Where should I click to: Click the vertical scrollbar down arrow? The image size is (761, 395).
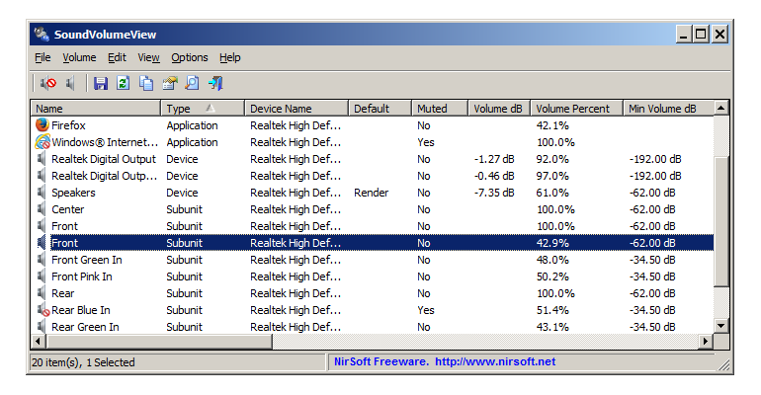[x=721, y=326]
